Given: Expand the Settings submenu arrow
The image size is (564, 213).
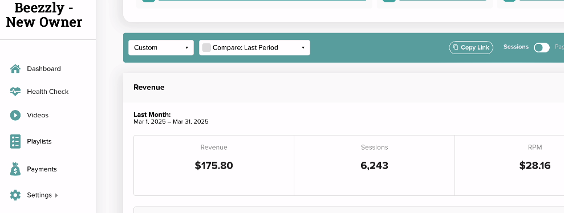Looking at the screenshot, I should [x=56, y=195].
